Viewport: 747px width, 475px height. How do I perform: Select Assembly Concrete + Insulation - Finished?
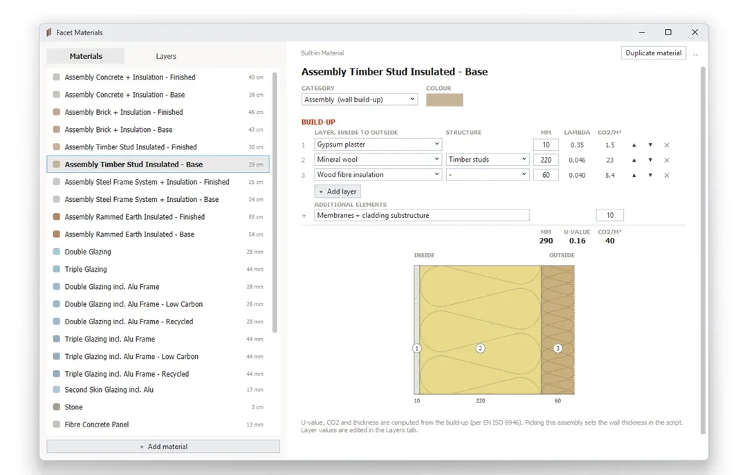158,77
